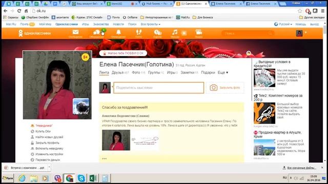Open Excel from taskbar

point(93,178)
